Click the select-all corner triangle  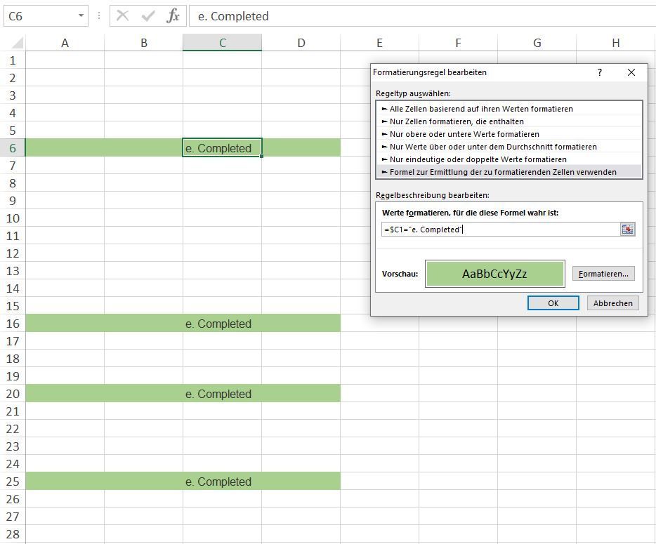point(17,43)
